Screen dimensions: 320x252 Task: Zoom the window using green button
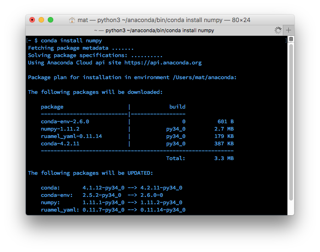pos(51,20)
